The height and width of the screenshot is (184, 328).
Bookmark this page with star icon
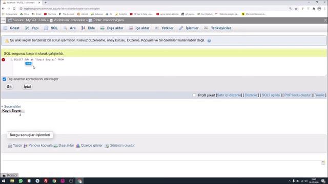click(296, 9)
